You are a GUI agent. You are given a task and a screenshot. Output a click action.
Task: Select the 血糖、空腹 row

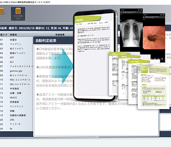17,93
